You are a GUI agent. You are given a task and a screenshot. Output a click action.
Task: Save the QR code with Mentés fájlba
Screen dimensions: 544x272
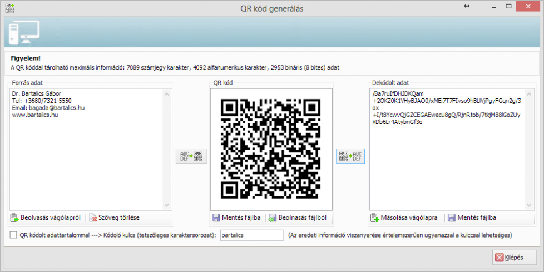point(236,217)
